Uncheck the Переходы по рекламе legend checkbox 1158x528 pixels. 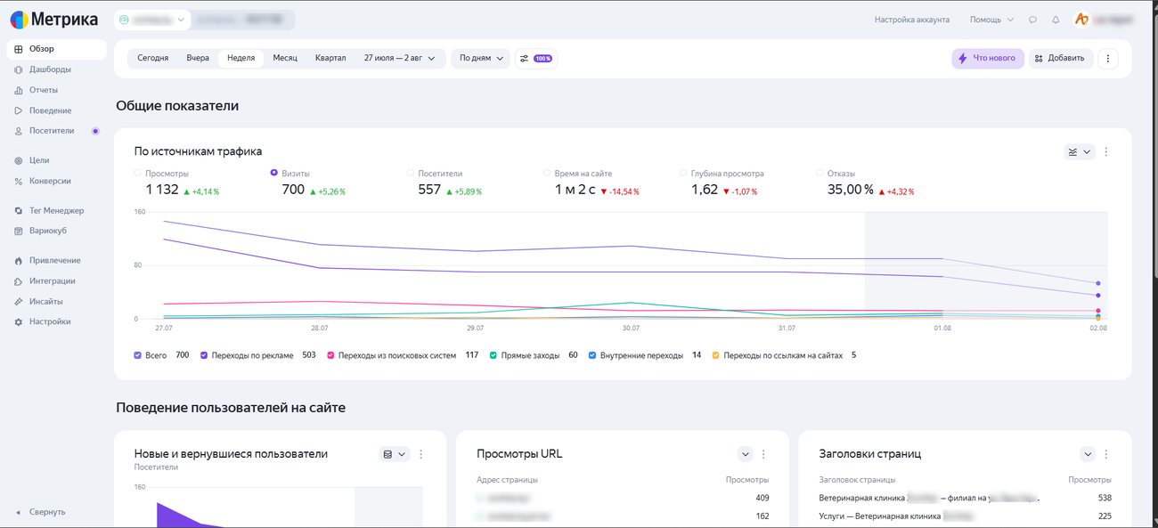click(205, 355)
